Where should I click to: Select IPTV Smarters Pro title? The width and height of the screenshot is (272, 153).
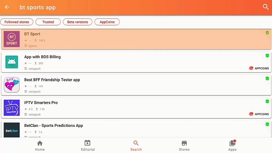pos(41,102)
